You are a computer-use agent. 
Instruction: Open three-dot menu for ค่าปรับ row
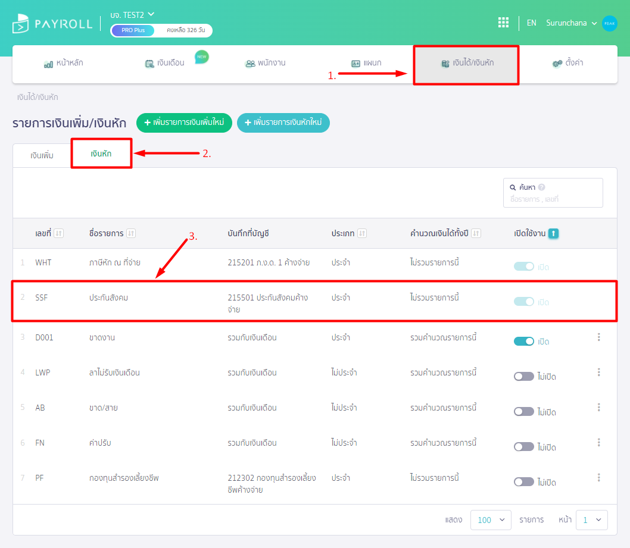598,443
